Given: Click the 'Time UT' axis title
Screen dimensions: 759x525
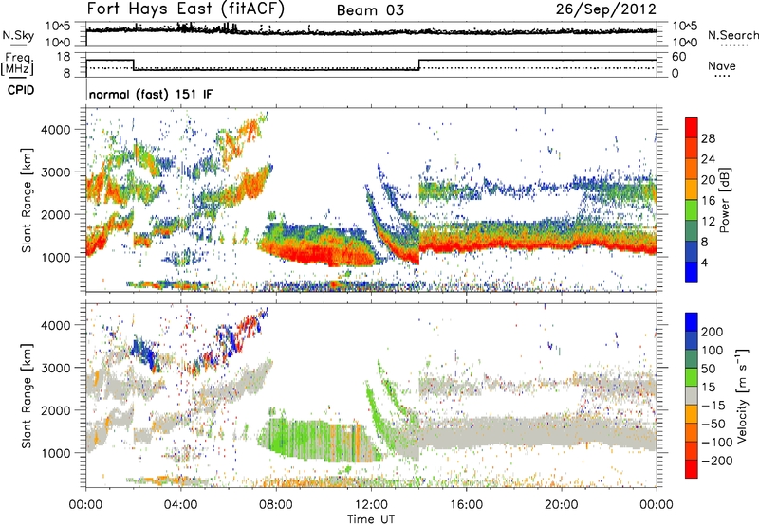Looking at the screenshot, I should (371, 519).
